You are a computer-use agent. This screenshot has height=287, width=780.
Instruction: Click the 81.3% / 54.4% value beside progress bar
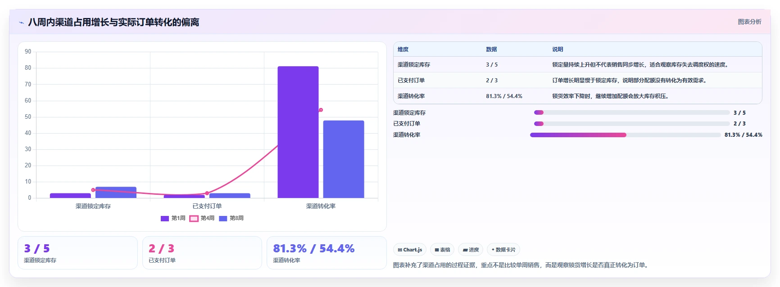(743, 135)
